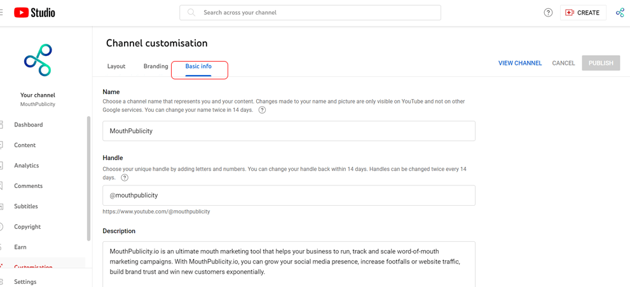The width and height of the screenshot is (630, 287).
Task: Click the Create button
Action: click(x=583, y=13)
